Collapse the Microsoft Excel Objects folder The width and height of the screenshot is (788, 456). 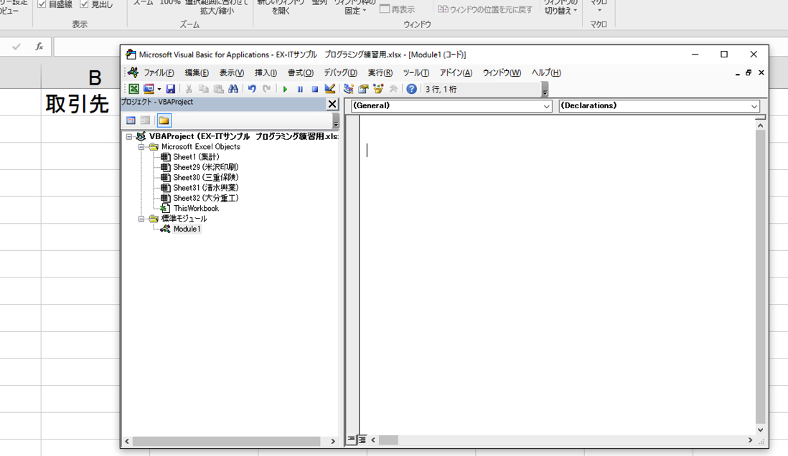coord(141,147)
